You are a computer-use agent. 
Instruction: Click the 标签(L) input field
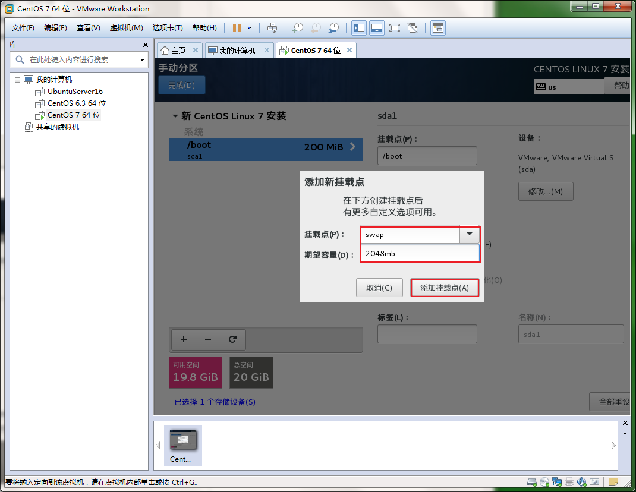tap(427, 334)
